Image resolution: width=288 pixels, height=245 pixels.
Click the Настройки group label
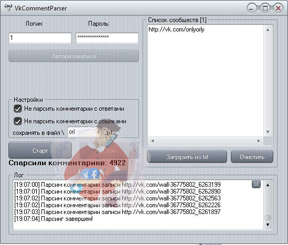[x=28, y=100]
